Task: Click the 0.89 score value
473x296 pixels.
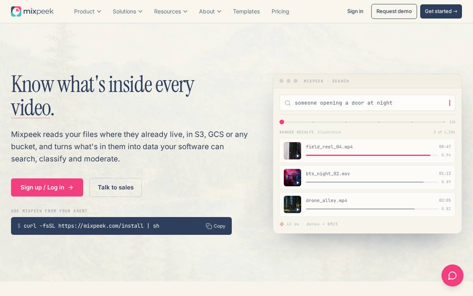Action: click(446, 182)
